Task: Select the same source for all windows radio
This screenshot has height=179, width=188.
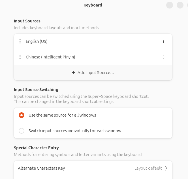Action: click(22, 115)
